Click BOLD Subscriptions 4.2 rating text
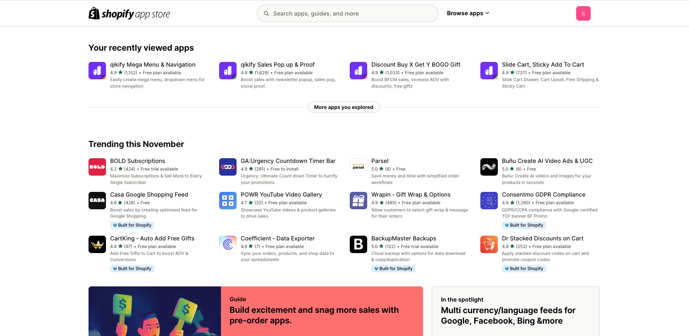 (x=123, y=169)
